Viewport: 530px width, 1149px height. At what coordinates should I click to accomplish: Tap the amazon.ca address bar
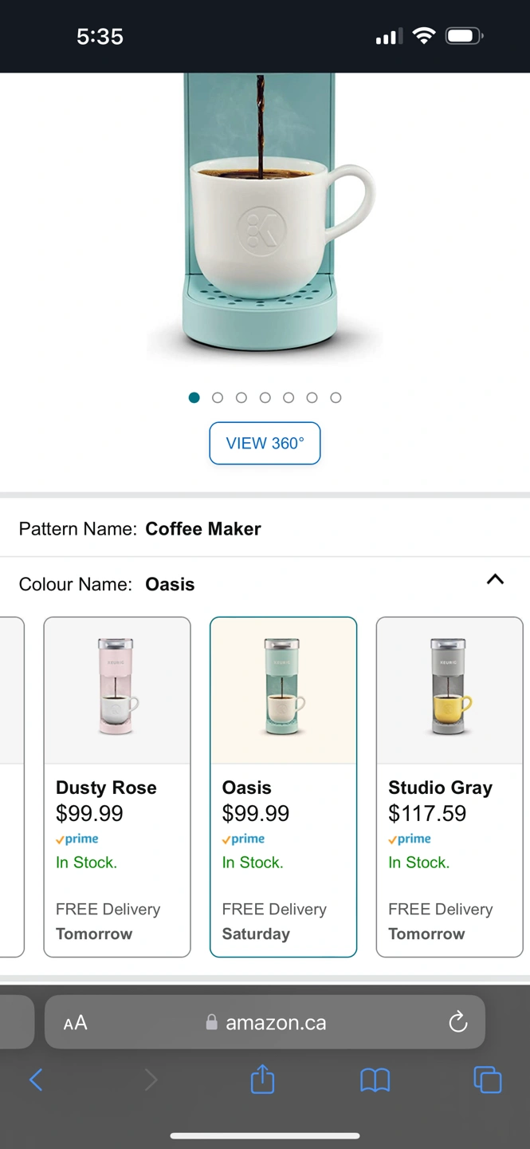coord(275,1023)
